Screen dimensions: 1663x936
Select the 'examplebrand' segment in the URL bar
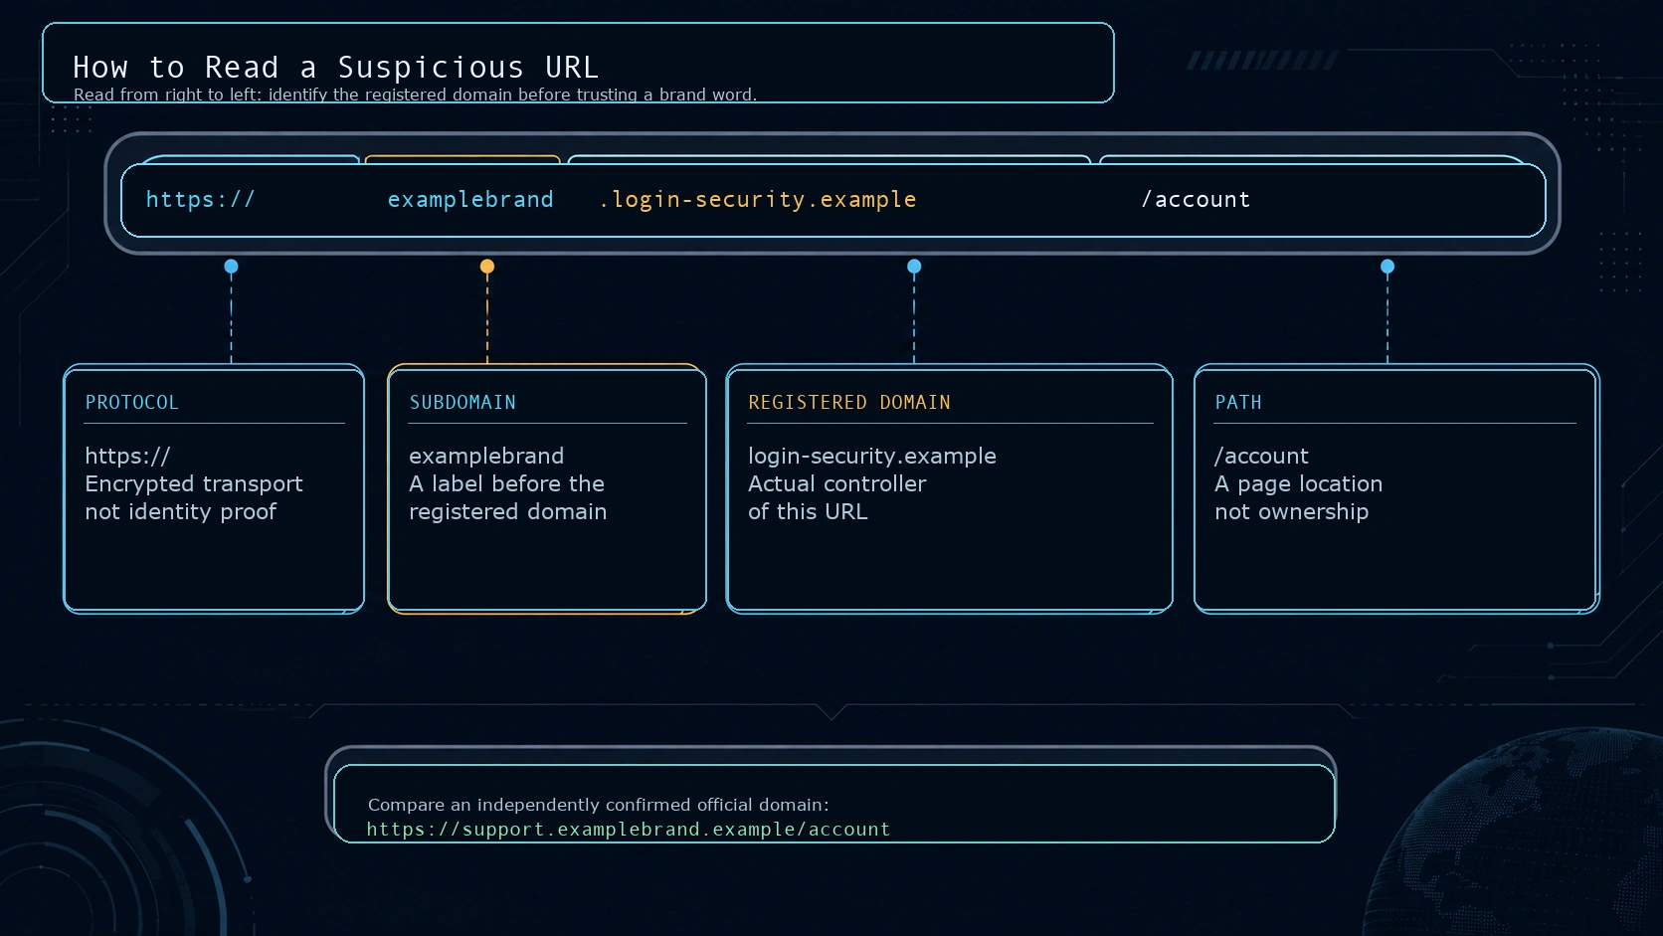(470, 199)
